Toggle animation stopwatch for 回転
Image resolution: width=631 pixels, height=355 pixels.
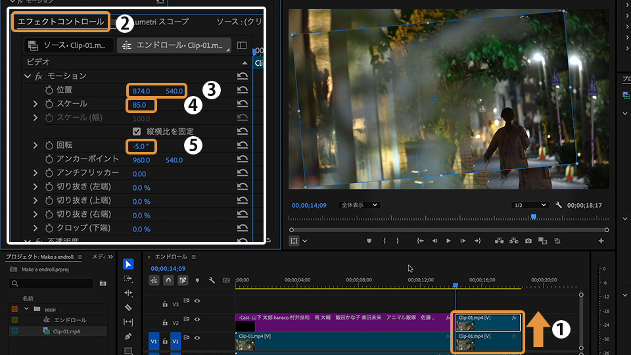click(49, 145)
